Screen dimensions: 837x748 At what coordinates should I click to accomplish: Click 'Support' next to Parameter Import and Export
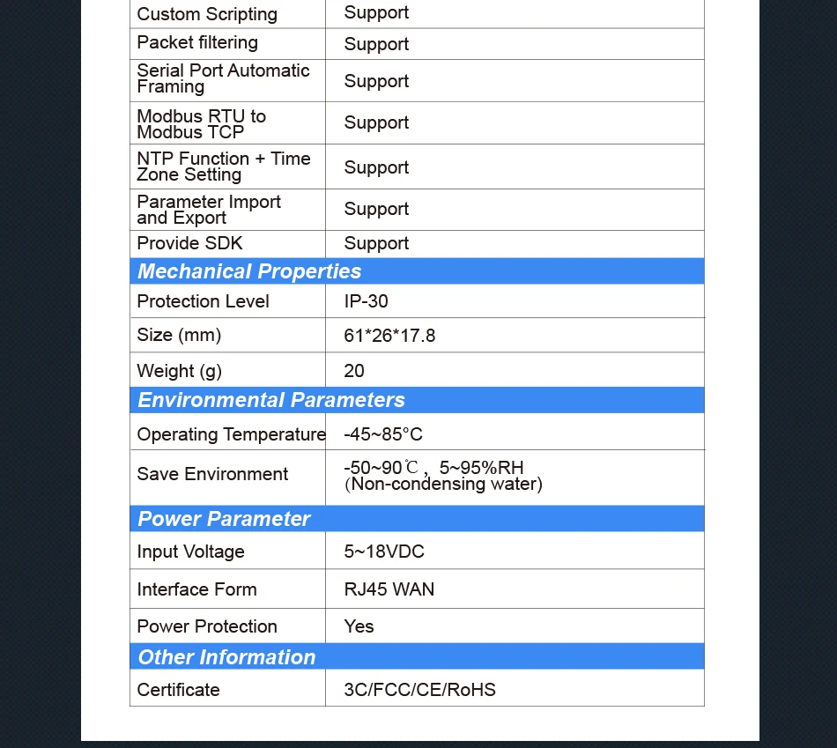376,210
